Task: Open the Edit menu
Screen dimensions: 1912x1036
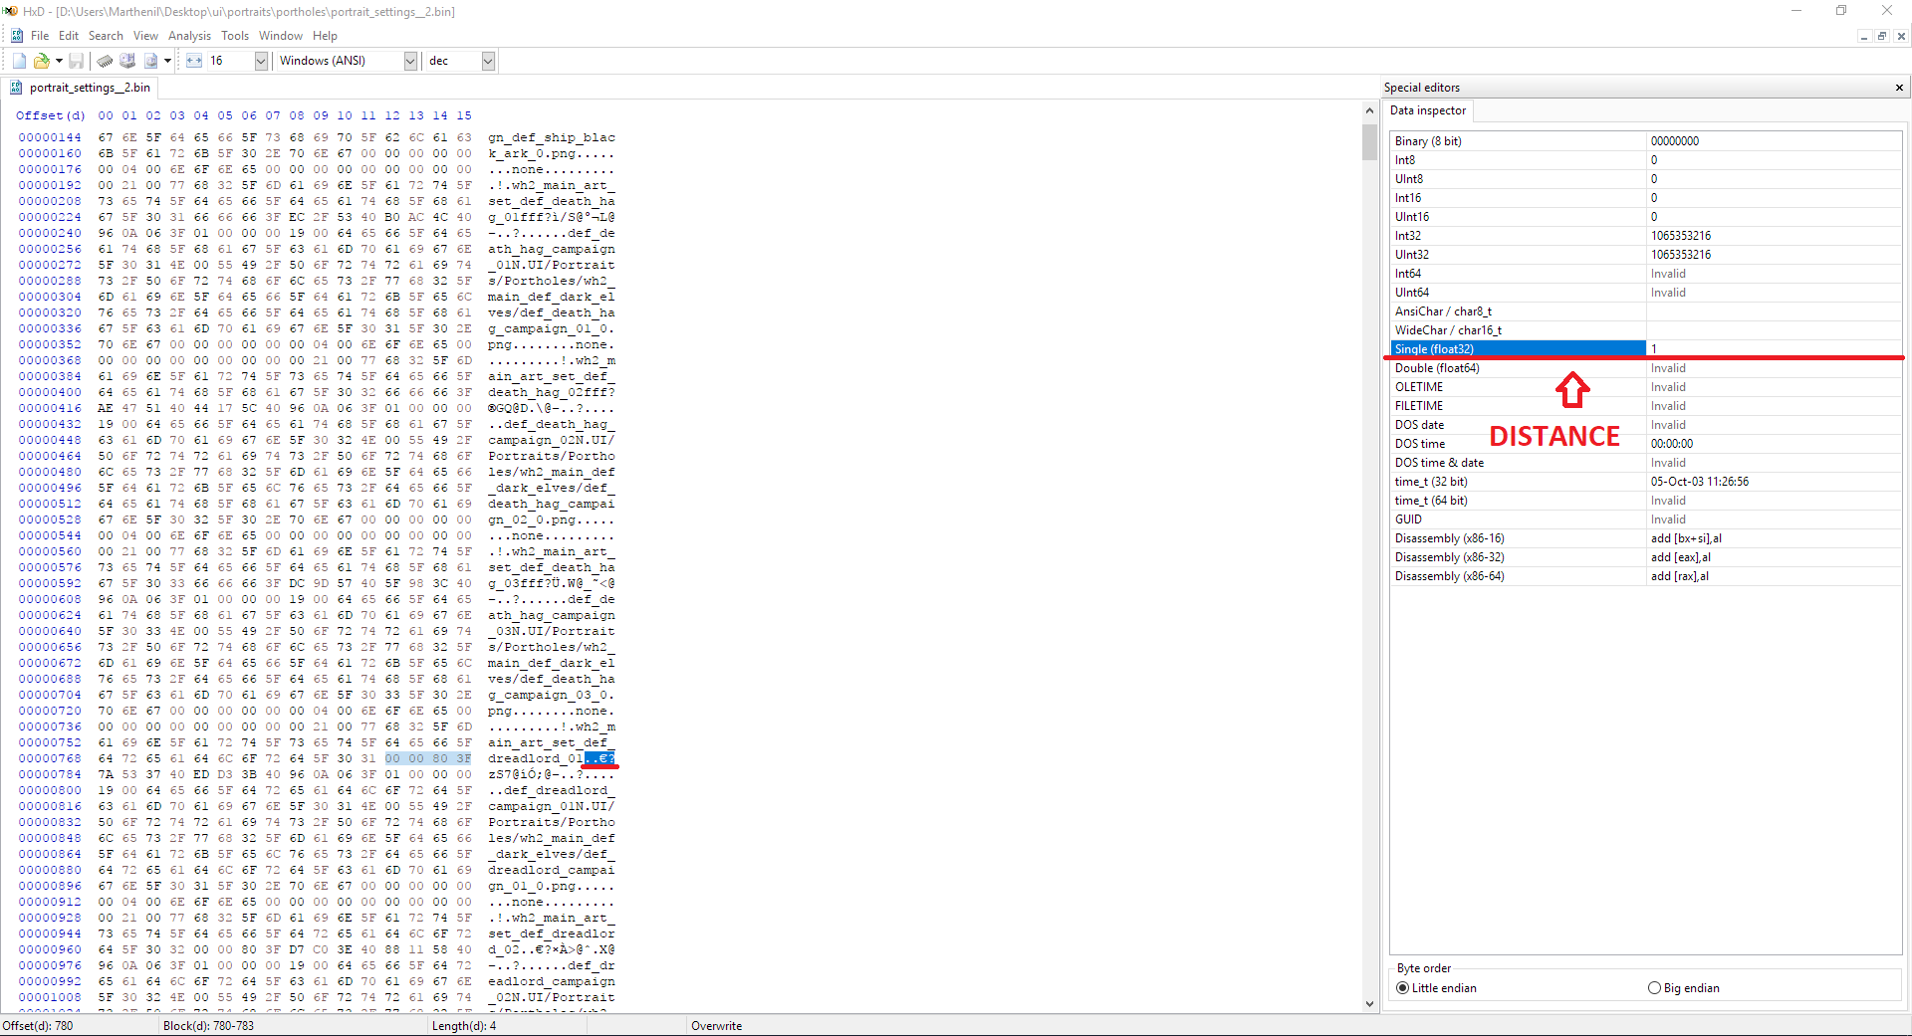Action: point(68,36)
